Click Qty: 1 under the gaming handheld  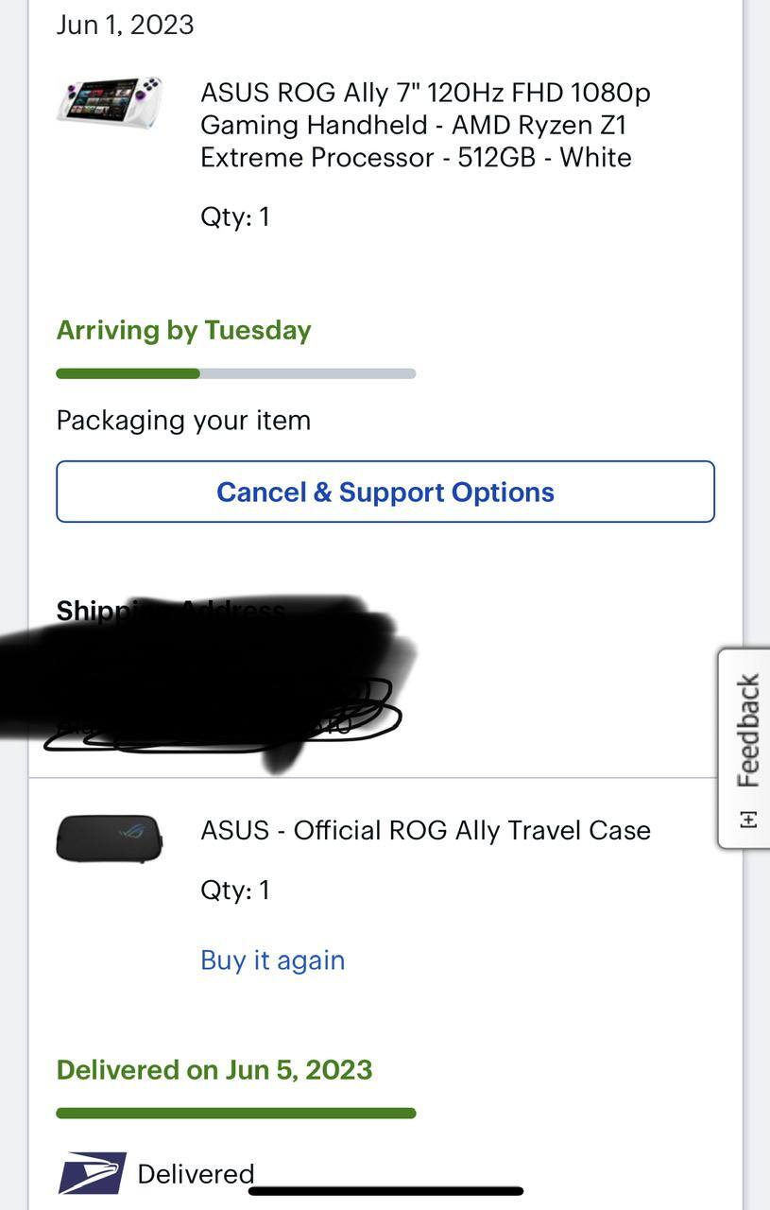click(235, 216)
